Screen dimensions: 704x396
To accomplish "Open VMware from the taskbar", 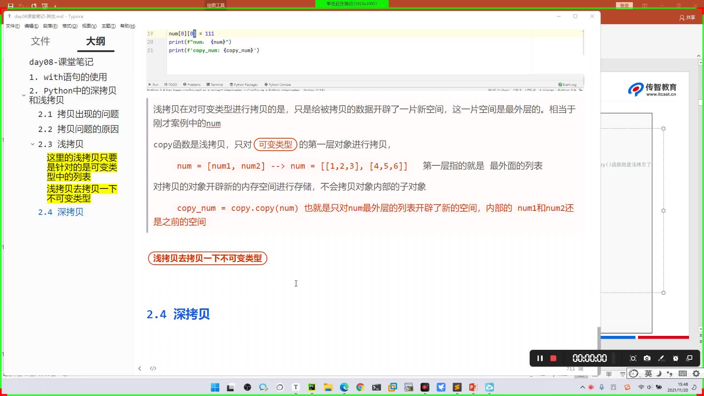I will coord(392,387).
